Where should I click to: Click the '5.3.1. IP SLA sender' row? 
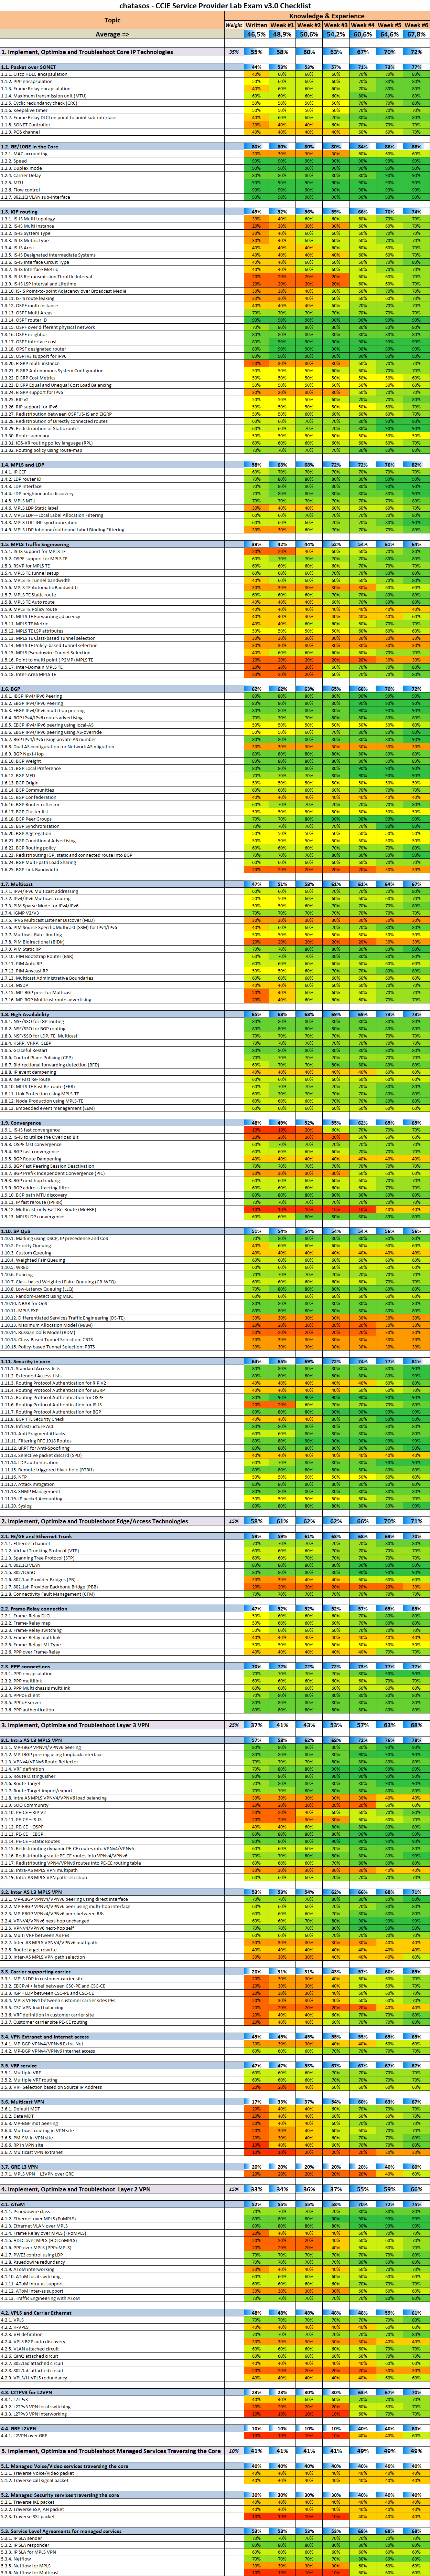(x=112, y=2538)
